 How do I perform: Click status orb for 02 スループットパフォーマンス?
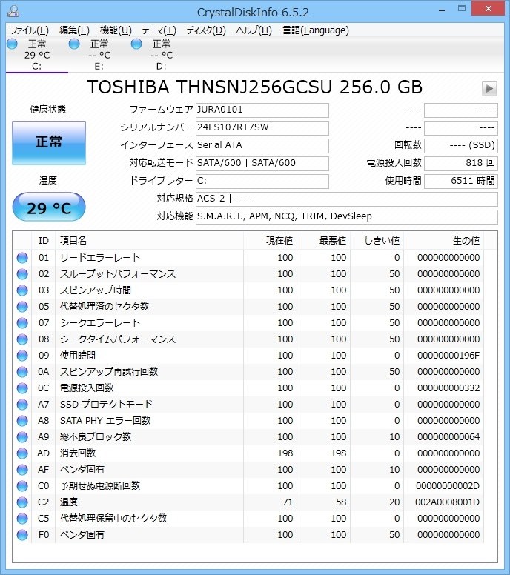[22, 274]
